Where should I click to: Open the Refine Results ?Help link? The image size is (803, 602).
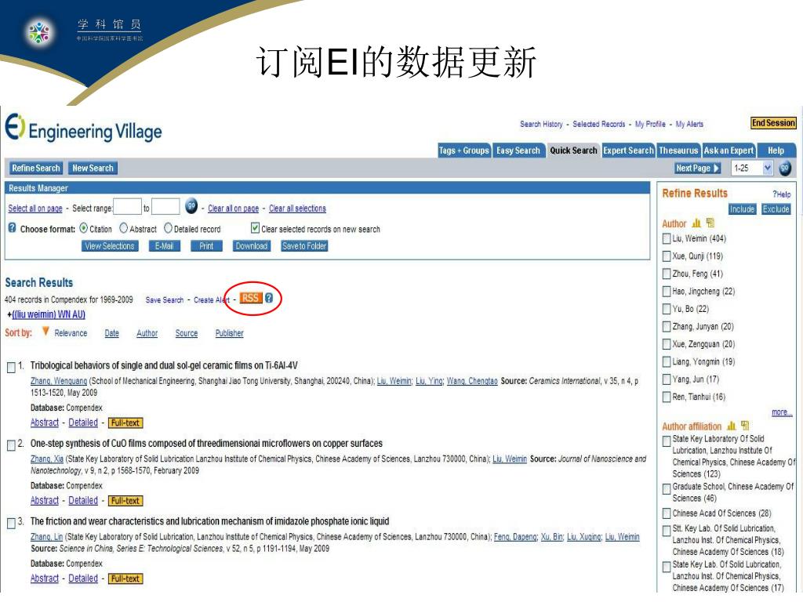pos(782,194)
